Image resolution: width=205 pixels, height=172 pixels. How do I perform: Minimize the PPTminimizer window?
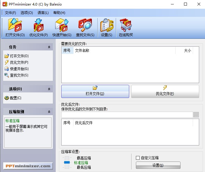click(172, 4)
